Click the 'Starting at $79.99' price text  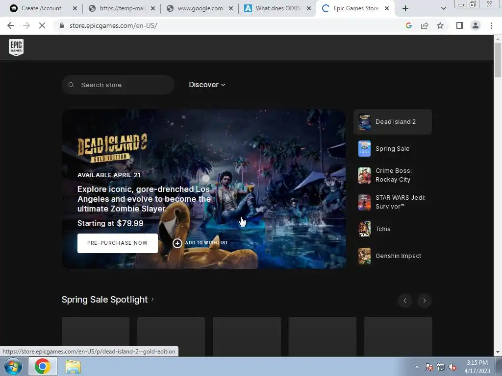click(x=110, y=223)
